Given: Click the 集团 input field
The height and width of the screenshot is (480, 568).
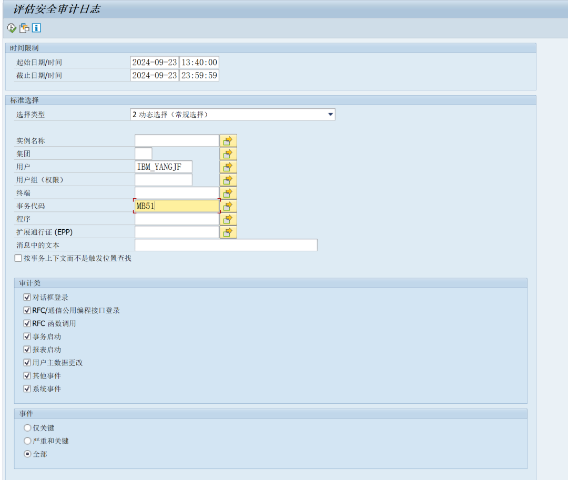Looking at the screenshot, I should tap(144, 154).
